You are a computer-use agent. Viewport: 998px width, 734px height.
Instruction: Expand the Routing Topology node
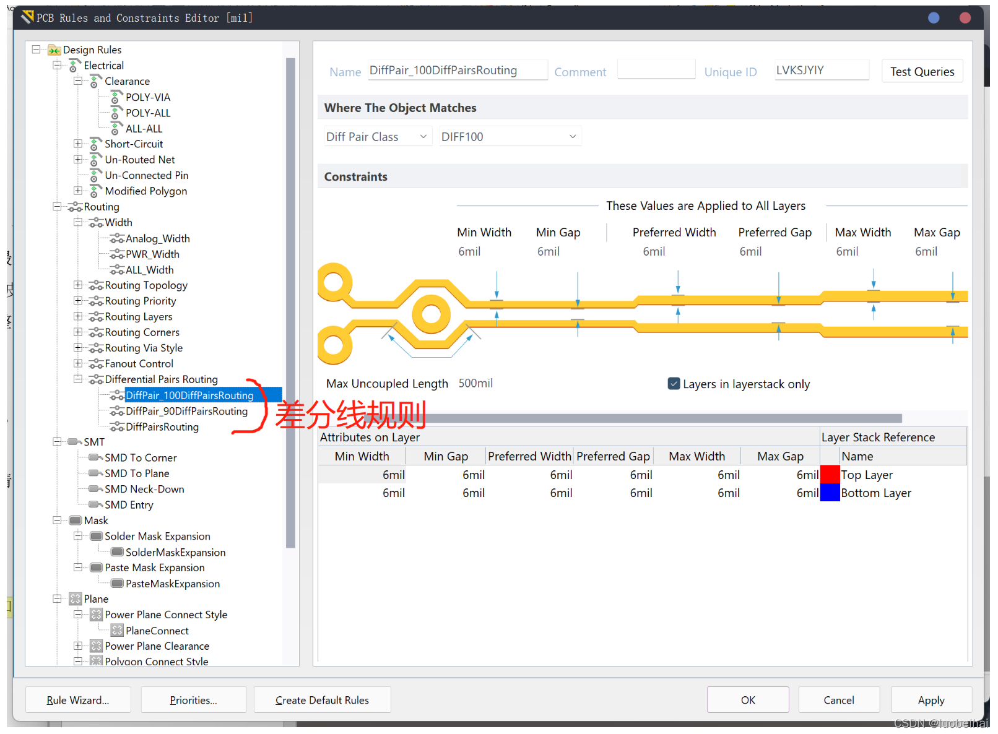[78, 285]
